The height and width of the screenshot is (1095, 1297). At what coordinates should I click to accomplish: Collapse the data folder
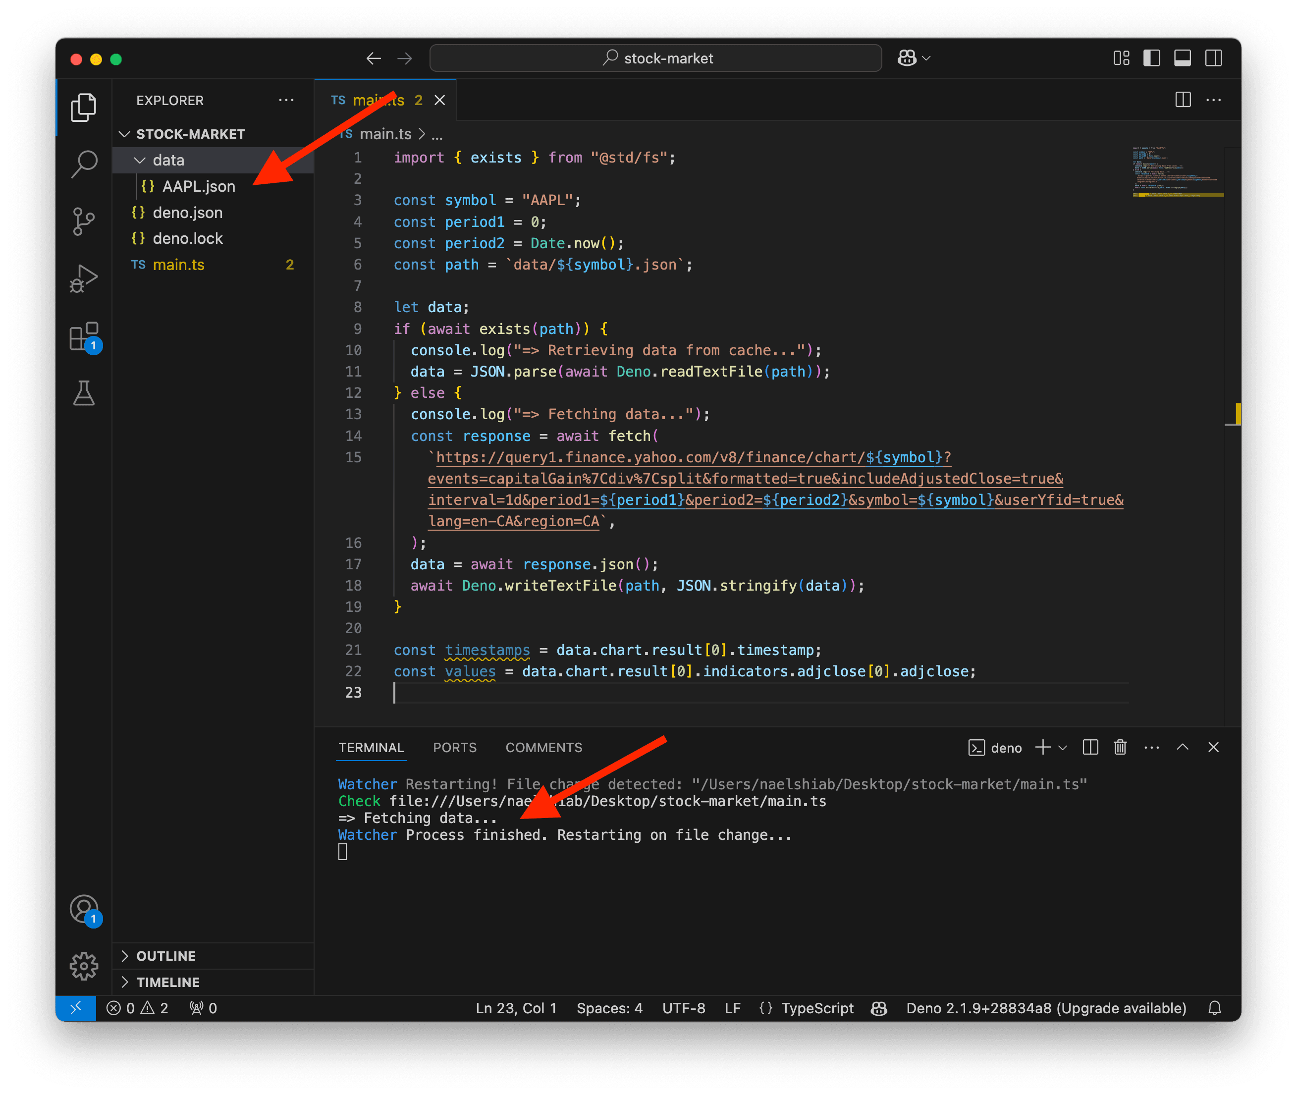pos(213,160)
